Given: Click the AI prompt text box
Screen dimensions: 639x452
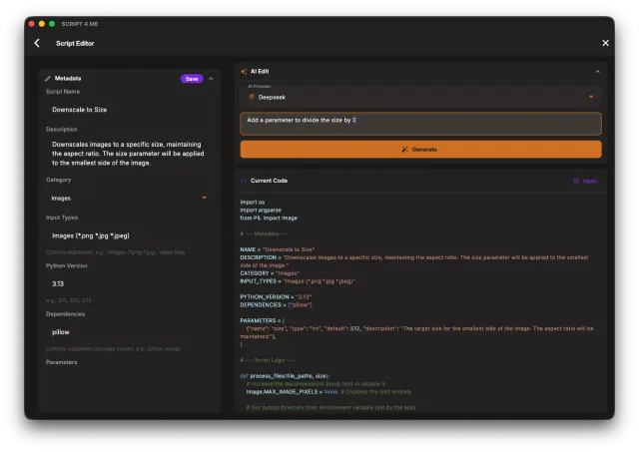Looking at the screenshot, I should [x=420, y=124].
